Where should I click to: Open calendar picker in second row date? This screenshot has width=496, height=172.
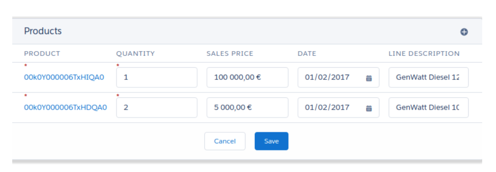coord(369,108)
